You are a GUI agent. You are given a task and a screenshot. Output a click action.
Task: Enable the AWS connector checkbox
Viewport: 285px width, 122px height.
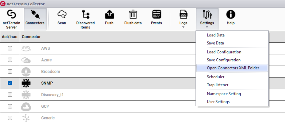point(10,48)
